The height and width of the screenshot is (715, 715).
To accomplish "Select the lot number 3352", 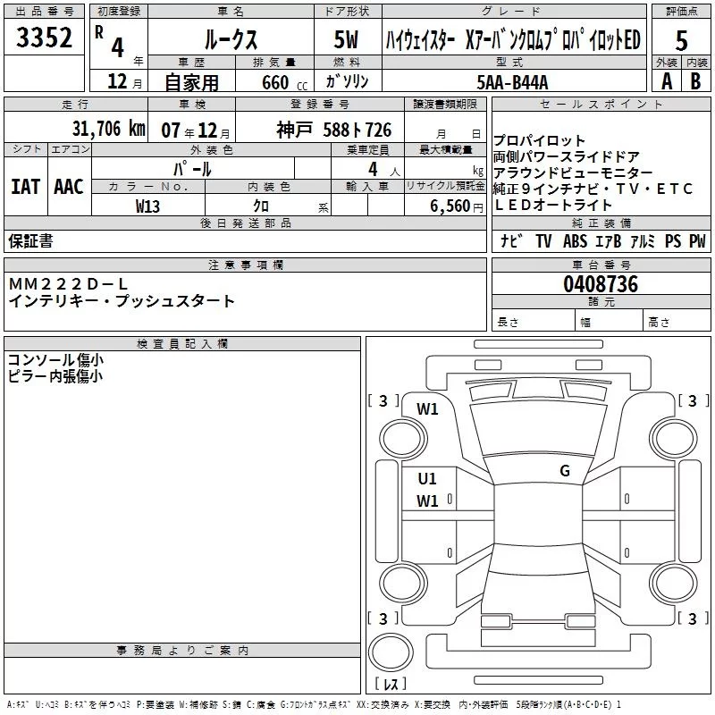I will (x=44, y=38).
